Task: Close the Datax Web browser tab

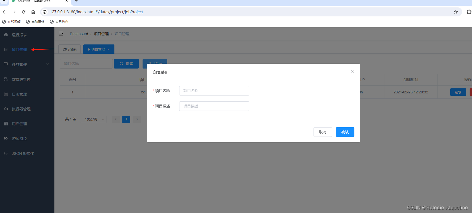Action: point(67,1)
